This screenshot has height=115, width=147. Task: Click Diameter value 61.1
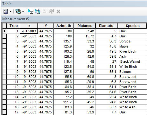point(107,87)
